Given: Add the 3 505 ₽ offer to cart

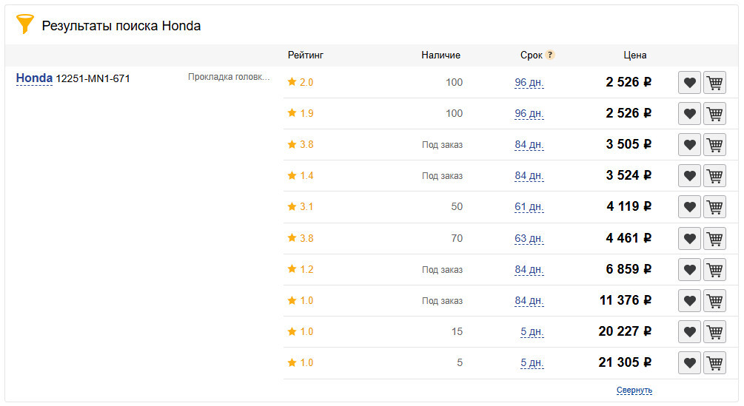Looking at the screenshot, I should (714, 145).
